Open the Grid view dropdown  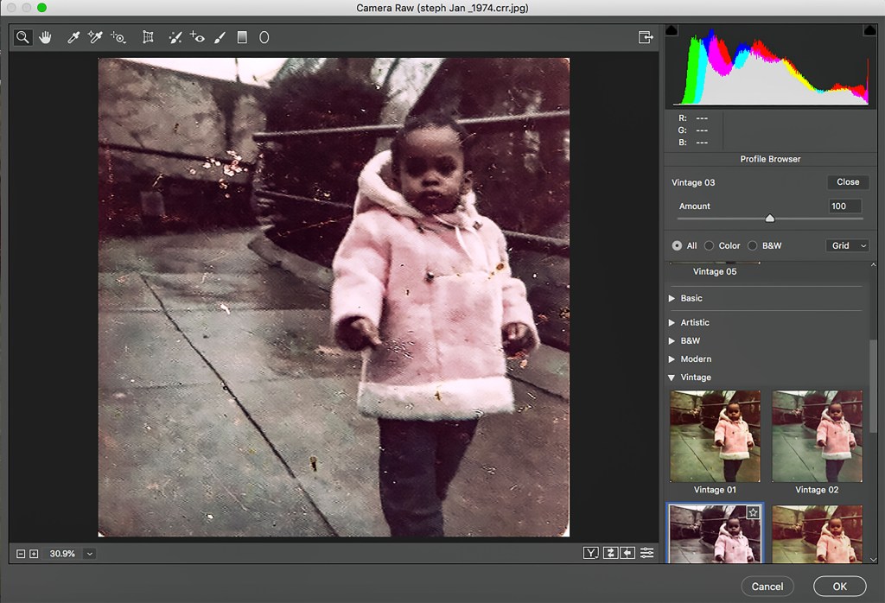848,245
